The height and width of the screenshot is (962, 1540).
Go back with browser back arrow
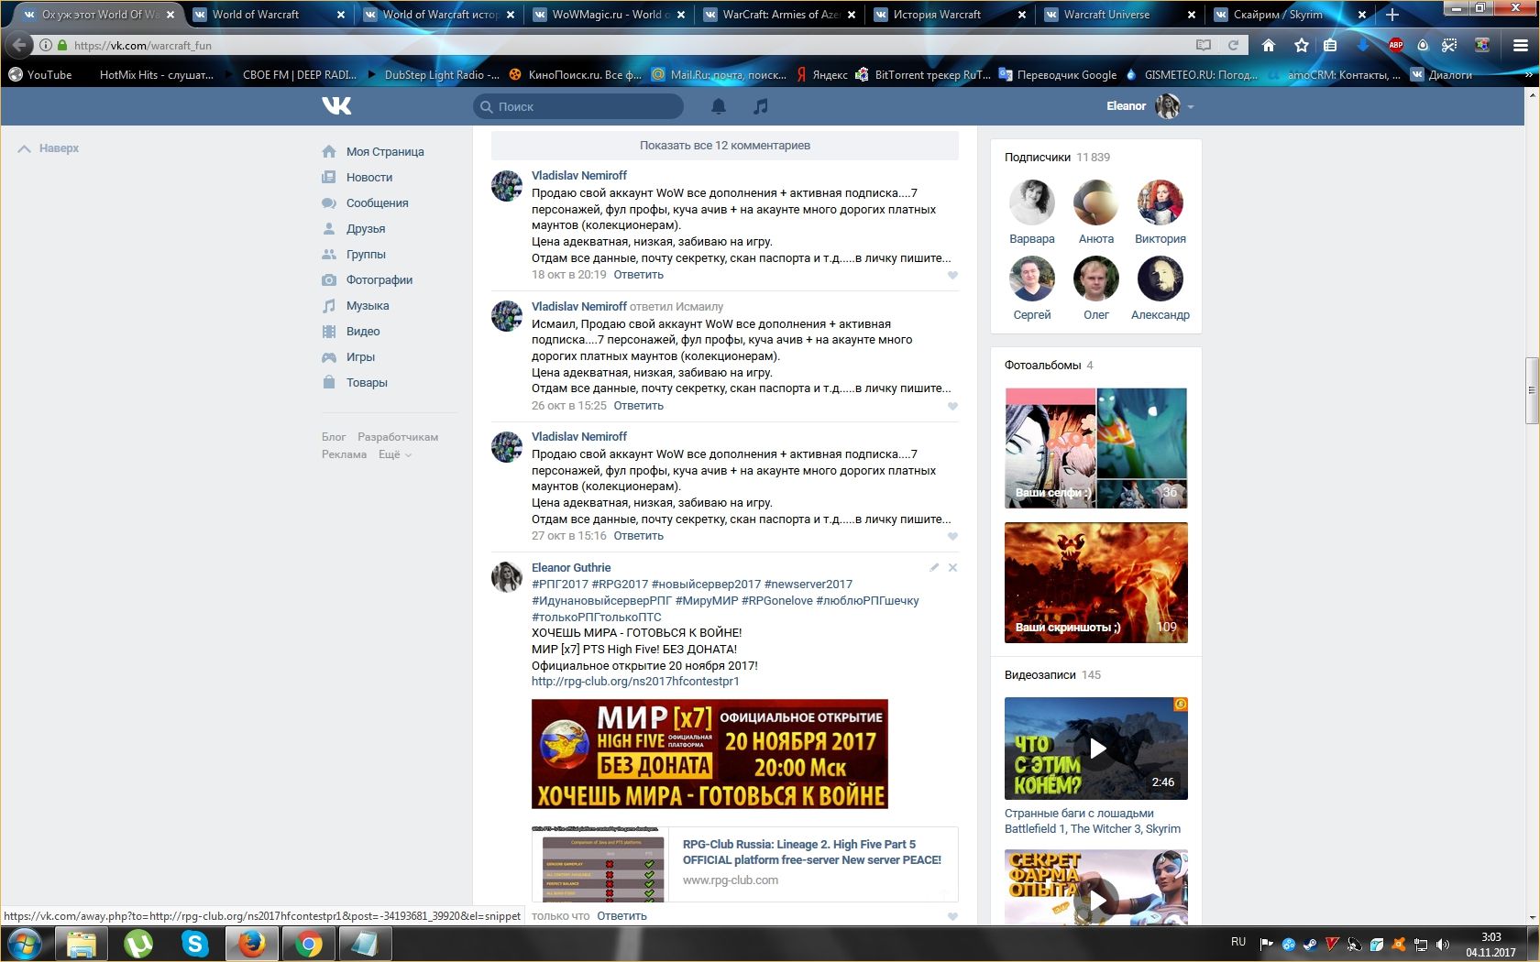20,45
